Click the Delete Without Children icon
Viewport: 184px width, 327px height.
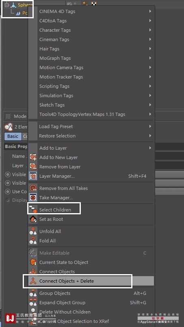[33, 312]
